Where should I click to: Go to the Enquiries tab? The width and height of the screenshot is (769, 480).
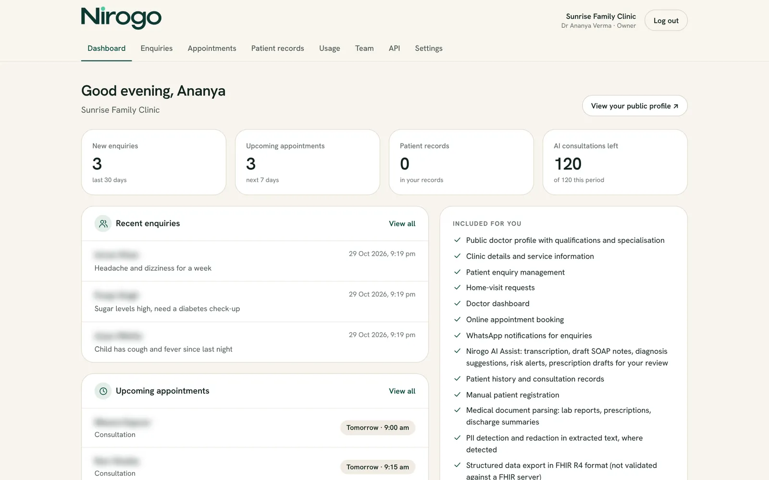(x=157, y=48)
